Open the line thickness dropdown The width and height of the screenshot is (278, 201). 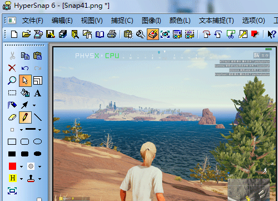(40, 130)
